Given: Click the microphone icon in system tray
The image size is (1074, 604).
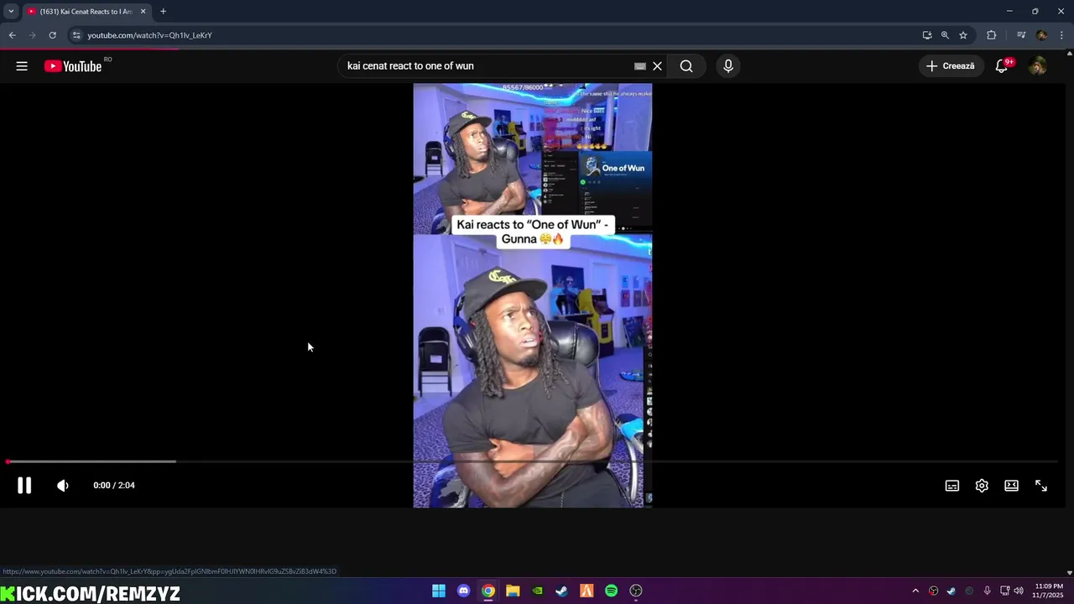Looking at the screenshot, I should (987, 591).
